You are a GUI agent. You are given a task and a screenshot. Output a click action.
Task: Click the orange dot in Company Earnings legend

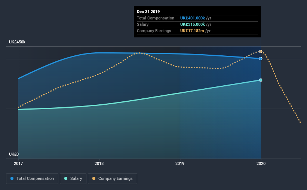pos(94,178)
